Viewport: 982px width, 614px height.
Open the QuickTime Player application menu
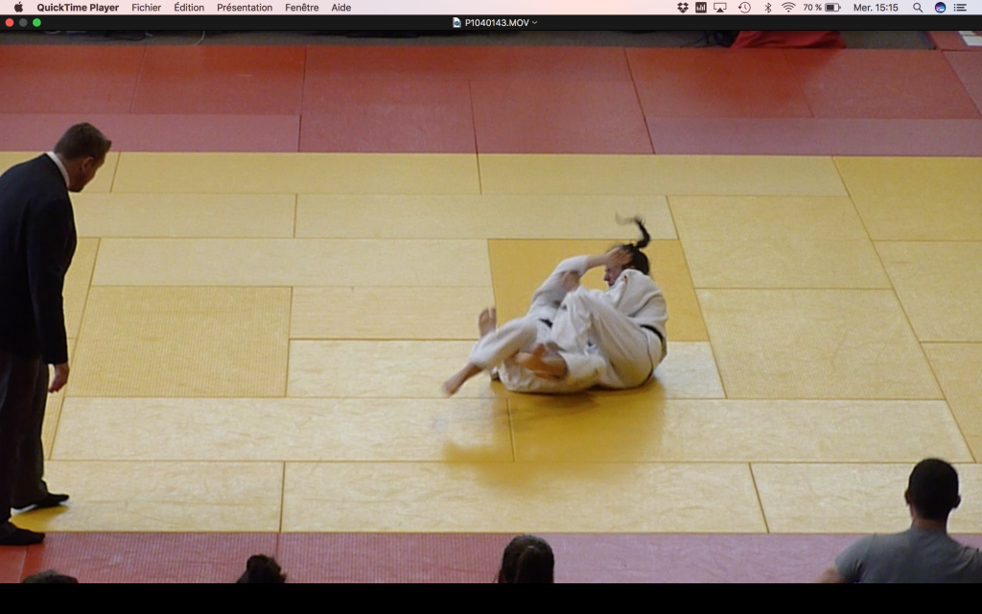pos(78,8)
